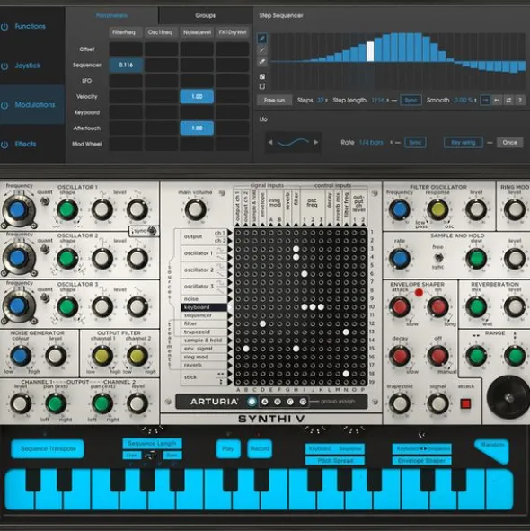Flip the Sample and Hold free/sync switch
Screen dimensions: 530x531
tap(438, 258)
